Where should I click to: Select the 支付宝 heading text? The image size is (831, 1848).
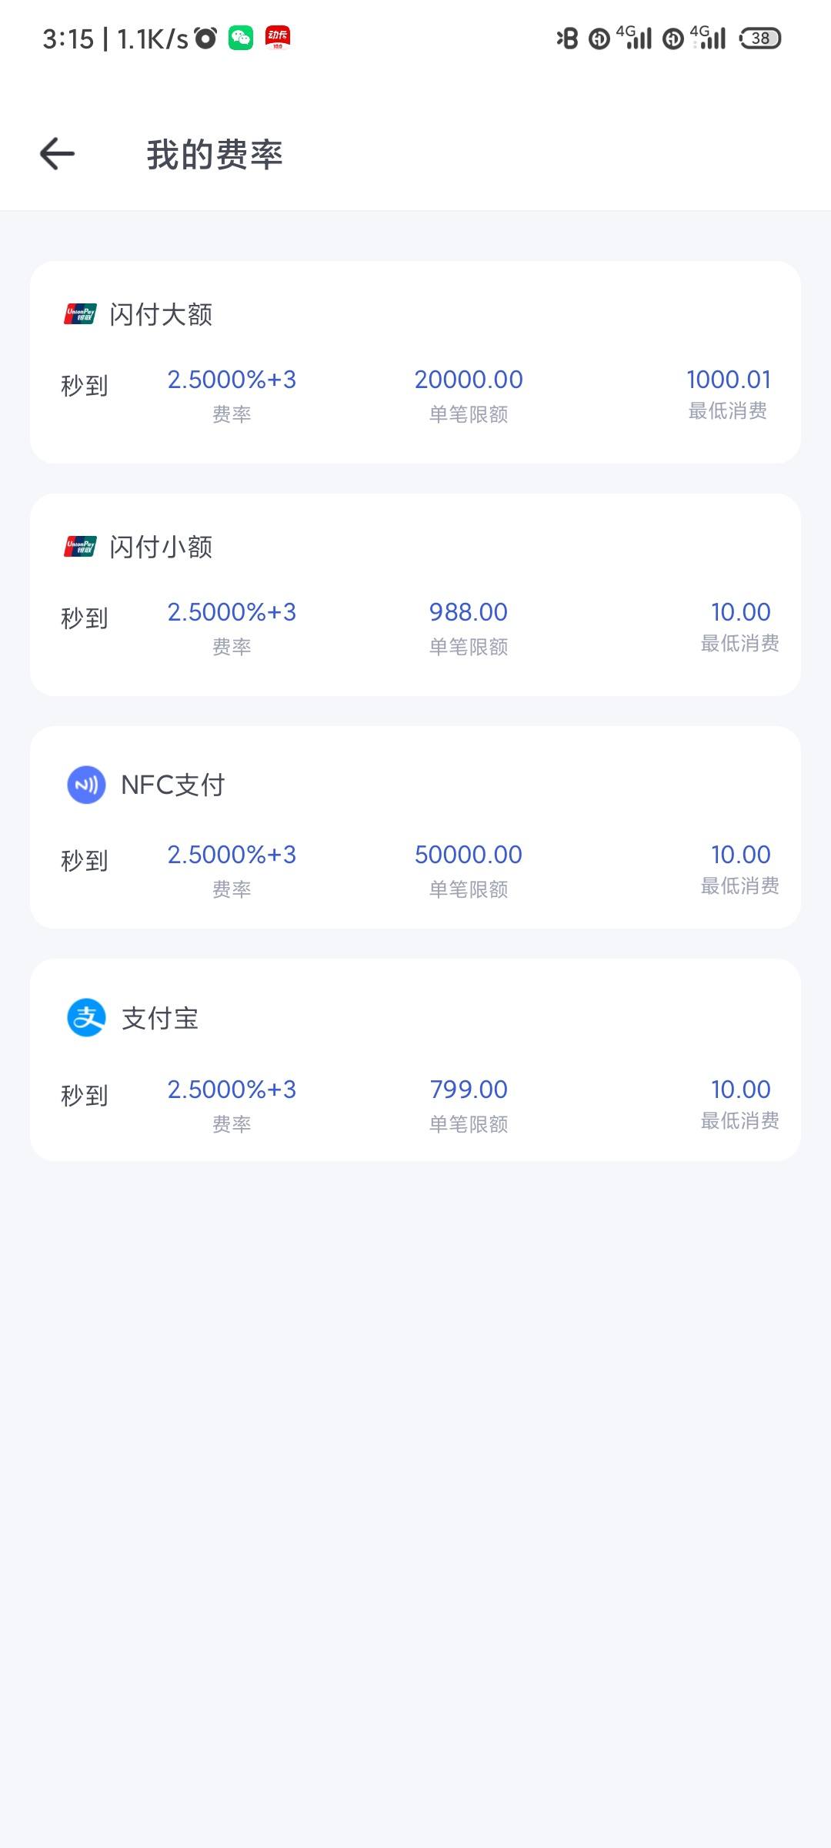160,1018
